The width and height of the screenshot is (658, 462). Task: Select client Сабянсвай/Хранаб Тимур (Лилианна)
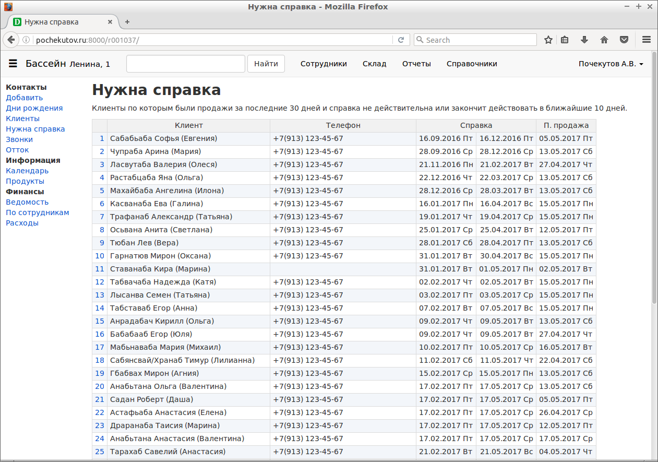pyautogui.click(x=182, y=360)
